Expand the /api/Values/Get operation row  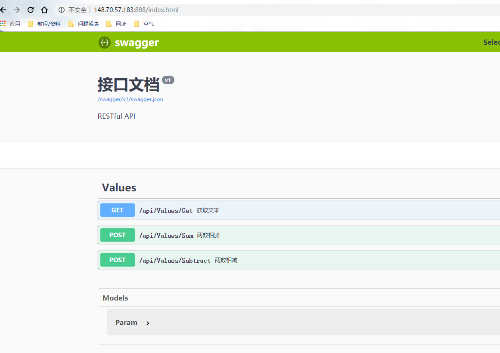258,210
